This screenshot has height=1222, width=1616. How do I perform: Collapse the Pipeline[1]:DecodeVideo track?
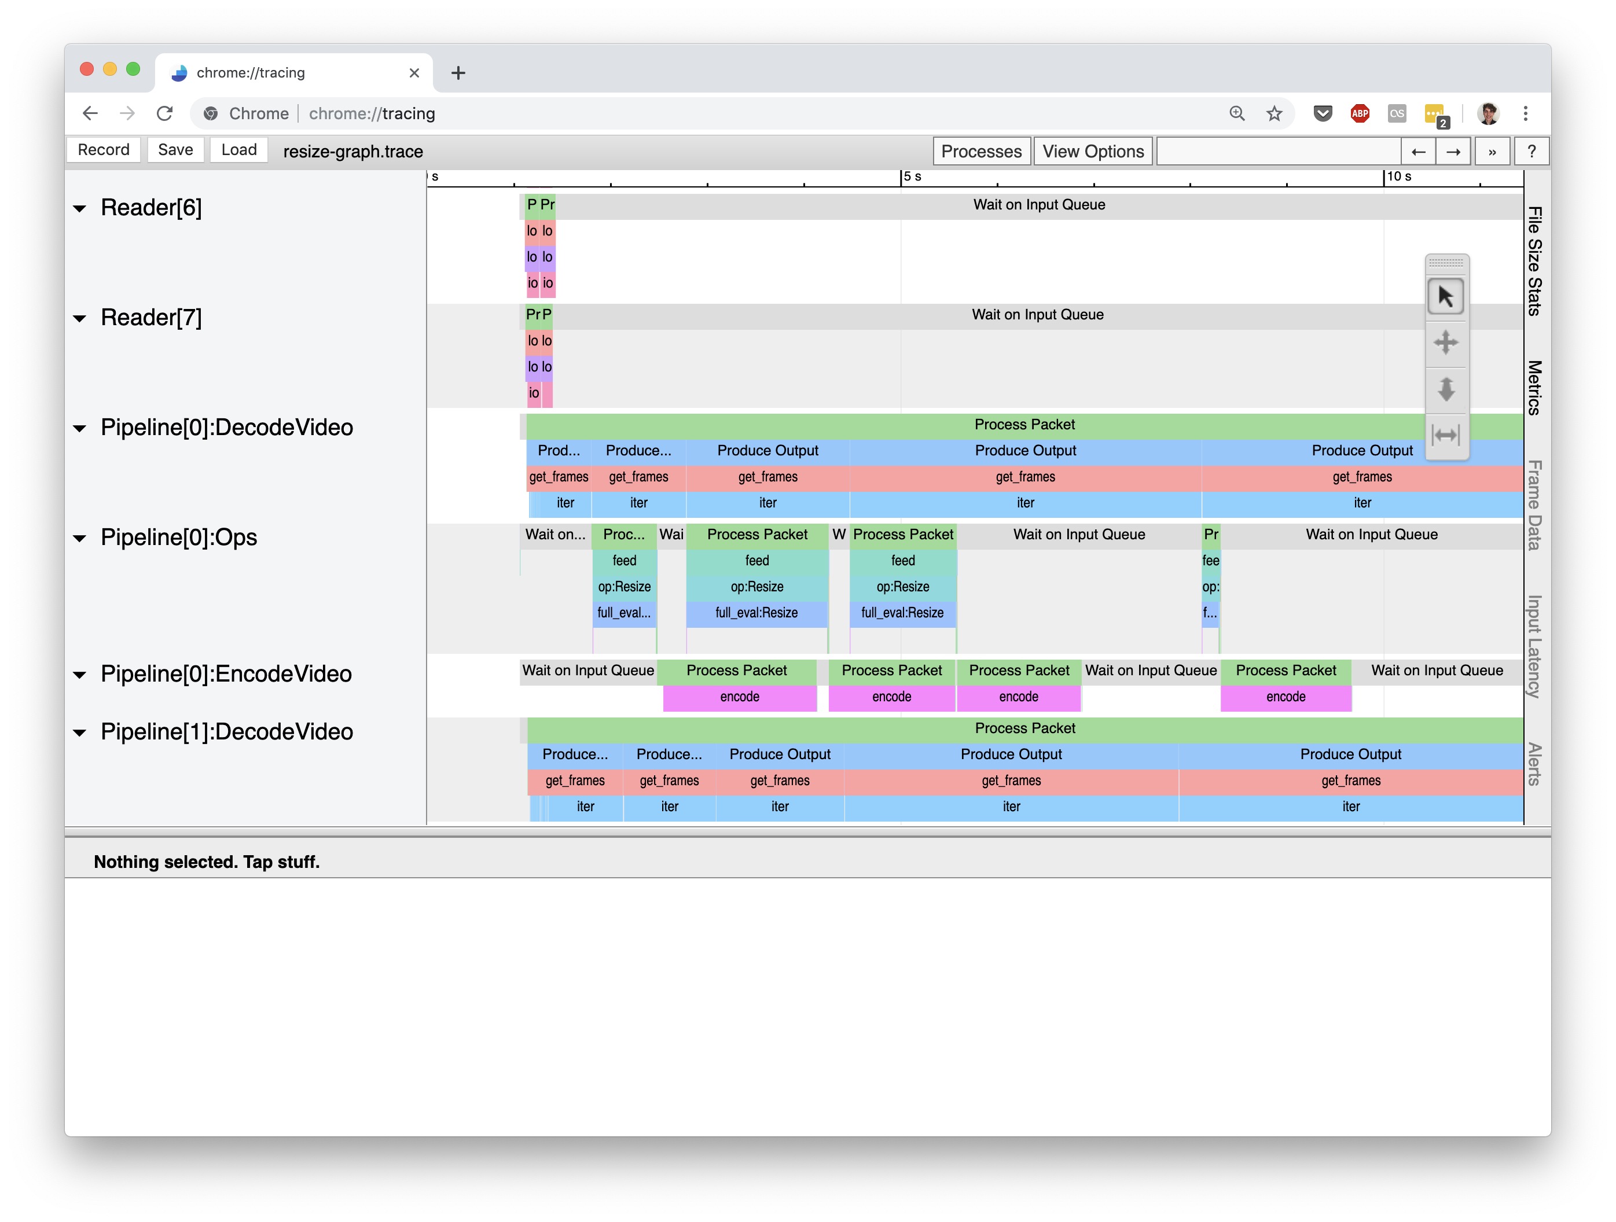[x=80, y=733]
